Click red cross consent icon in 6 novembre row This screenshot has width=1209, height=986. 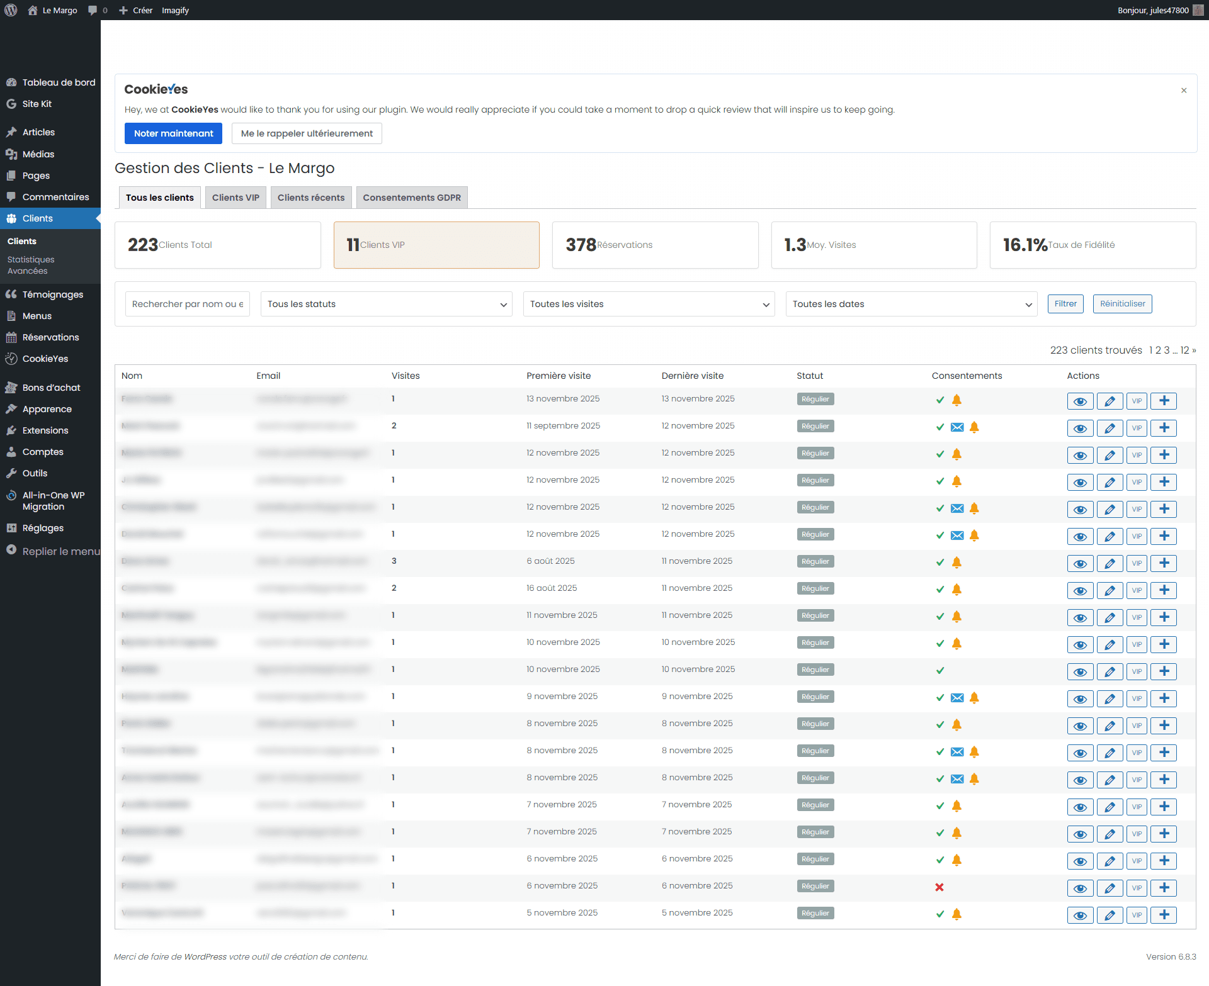click(x=939, y=887)
